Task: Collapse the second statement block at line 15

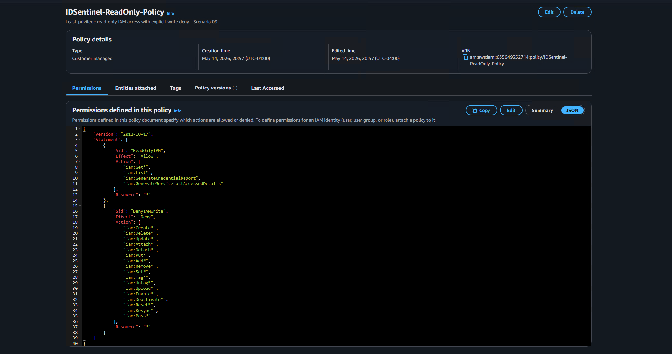Action: (80, 206)
